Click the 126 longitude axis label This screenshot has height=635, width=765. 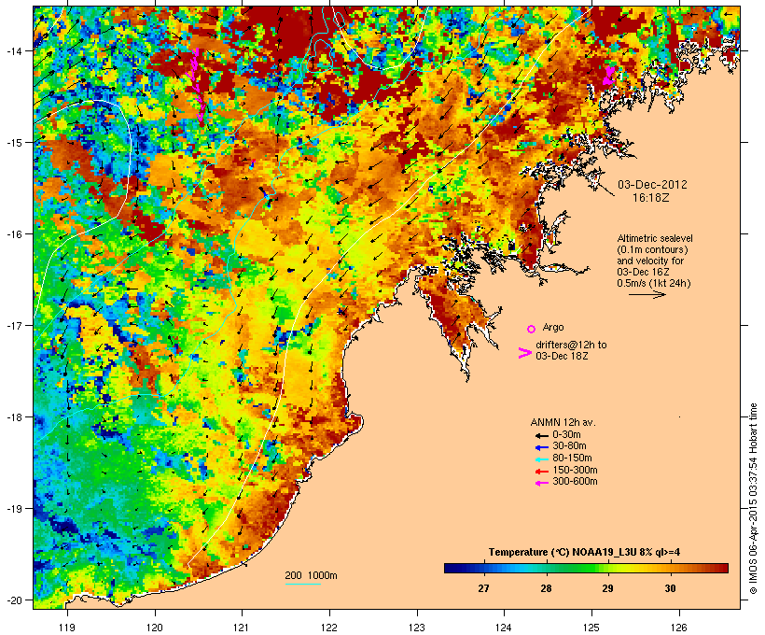tap(679, 628)
